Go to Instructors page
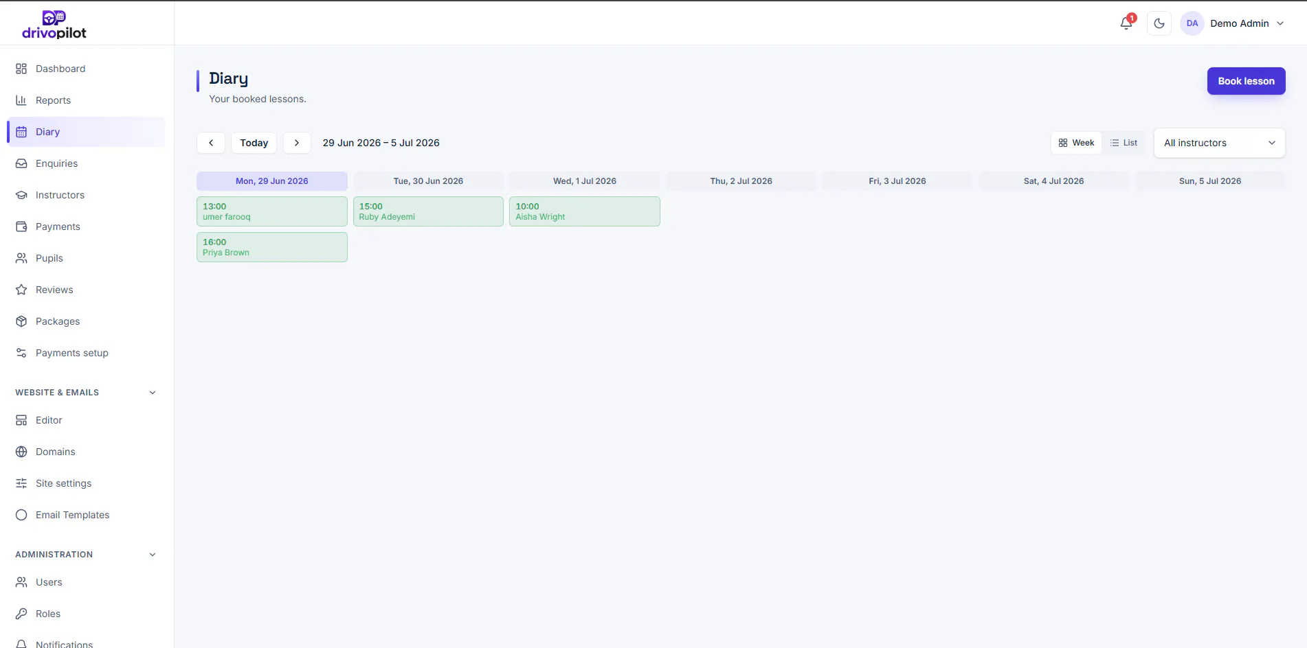The image size is (1307, 648). click(86, 195)
